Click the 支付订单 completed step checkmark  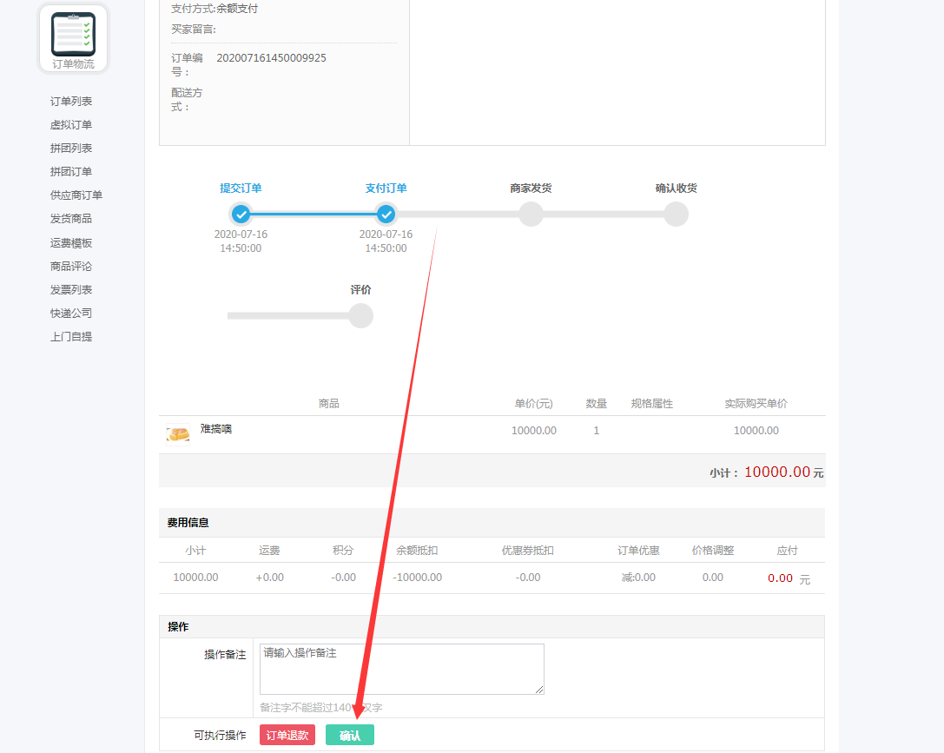point(386,214)
